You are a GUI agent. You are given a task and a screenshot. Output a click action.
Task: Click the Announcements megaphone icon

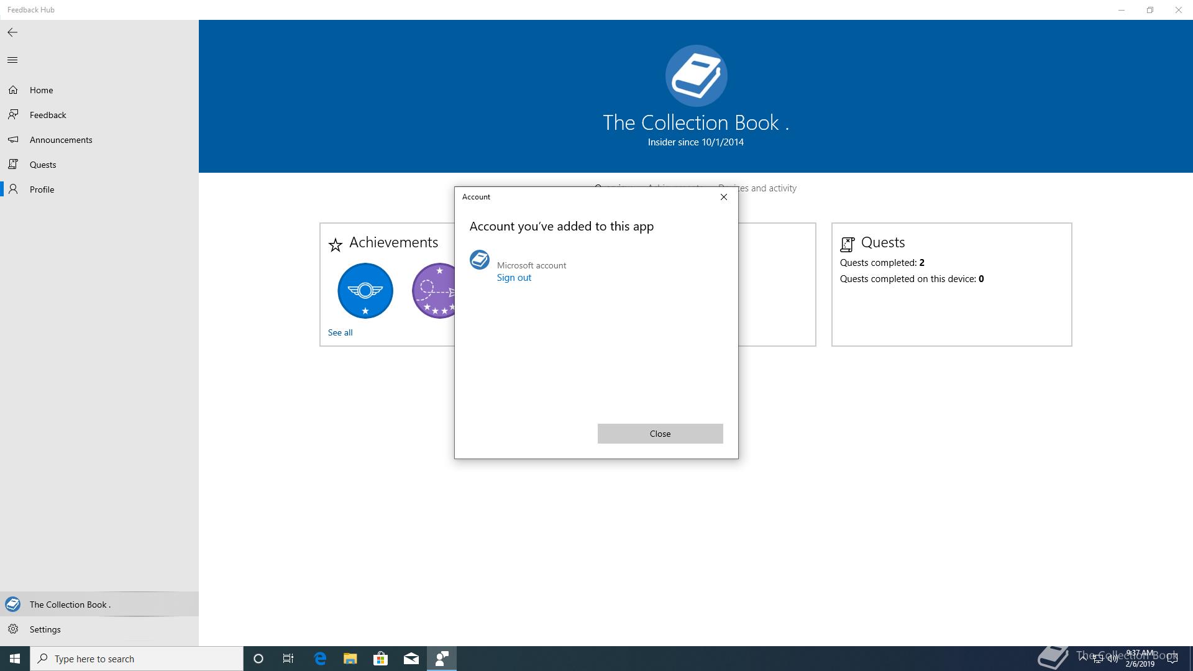coord(13,140)
